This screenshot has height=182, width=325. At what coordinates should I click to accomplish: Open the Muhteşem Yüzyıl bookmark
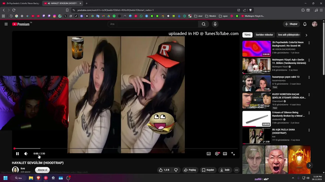pos(253,16)
